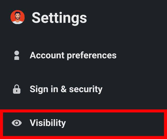This screenshot has height=139, width=167.
Task: Click the Visibility eye icon
Action: click(x=17, y=123)
